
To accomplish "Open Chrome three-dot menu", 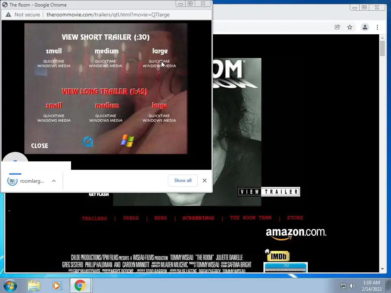I will coord(377,27).
